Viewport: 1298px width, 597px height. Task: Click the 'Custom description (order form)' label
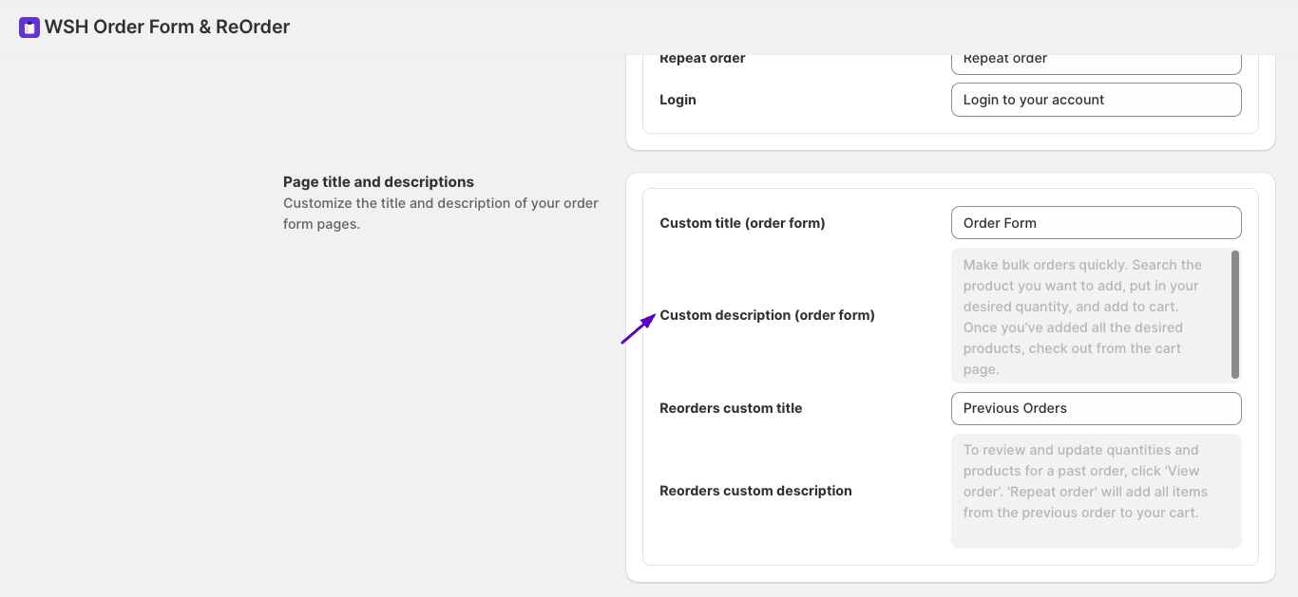point(767,315)
